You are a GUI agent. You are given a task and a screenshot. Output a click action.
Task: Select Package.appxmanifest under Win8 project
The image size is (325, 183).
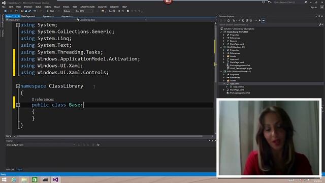[x=240, y=66]
